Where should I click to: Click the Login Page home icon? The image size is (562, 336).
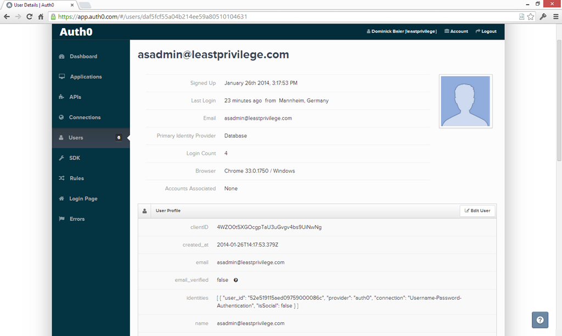61,199
